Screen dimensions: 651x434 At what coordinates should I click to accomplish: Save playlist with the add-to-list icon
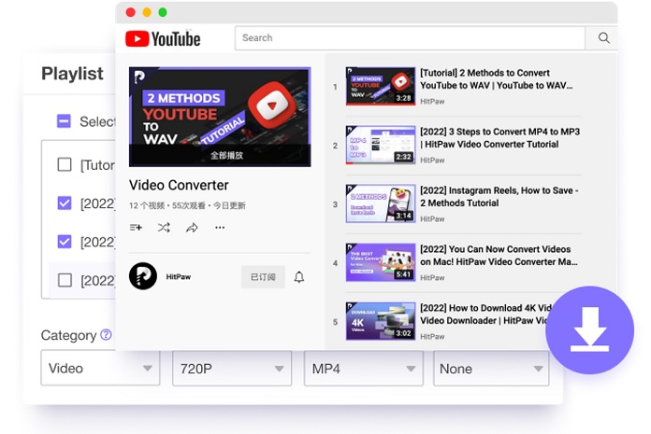pos(136,228)
